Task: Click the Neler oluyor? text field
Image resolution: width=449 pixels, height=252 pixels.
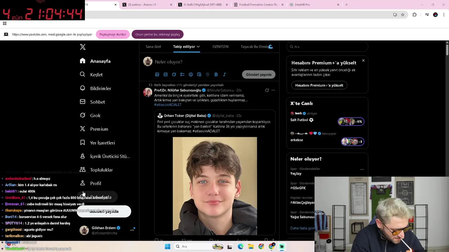Action: tap(168, 62)
